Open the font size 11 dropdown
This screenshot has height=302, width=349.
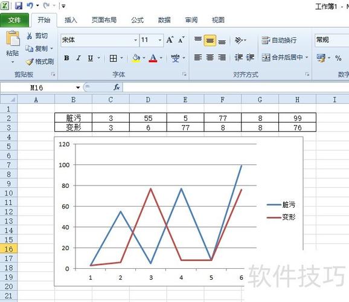pos(160,40)
